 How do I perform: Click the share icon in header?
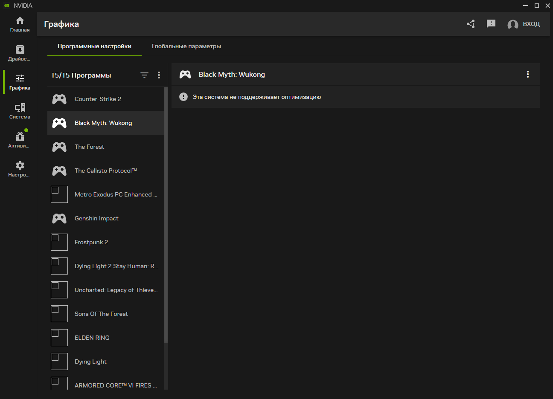click(471, 24)
